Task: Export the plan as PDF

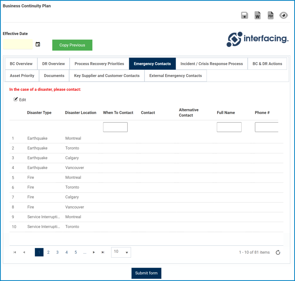Action: coord(271,15)
